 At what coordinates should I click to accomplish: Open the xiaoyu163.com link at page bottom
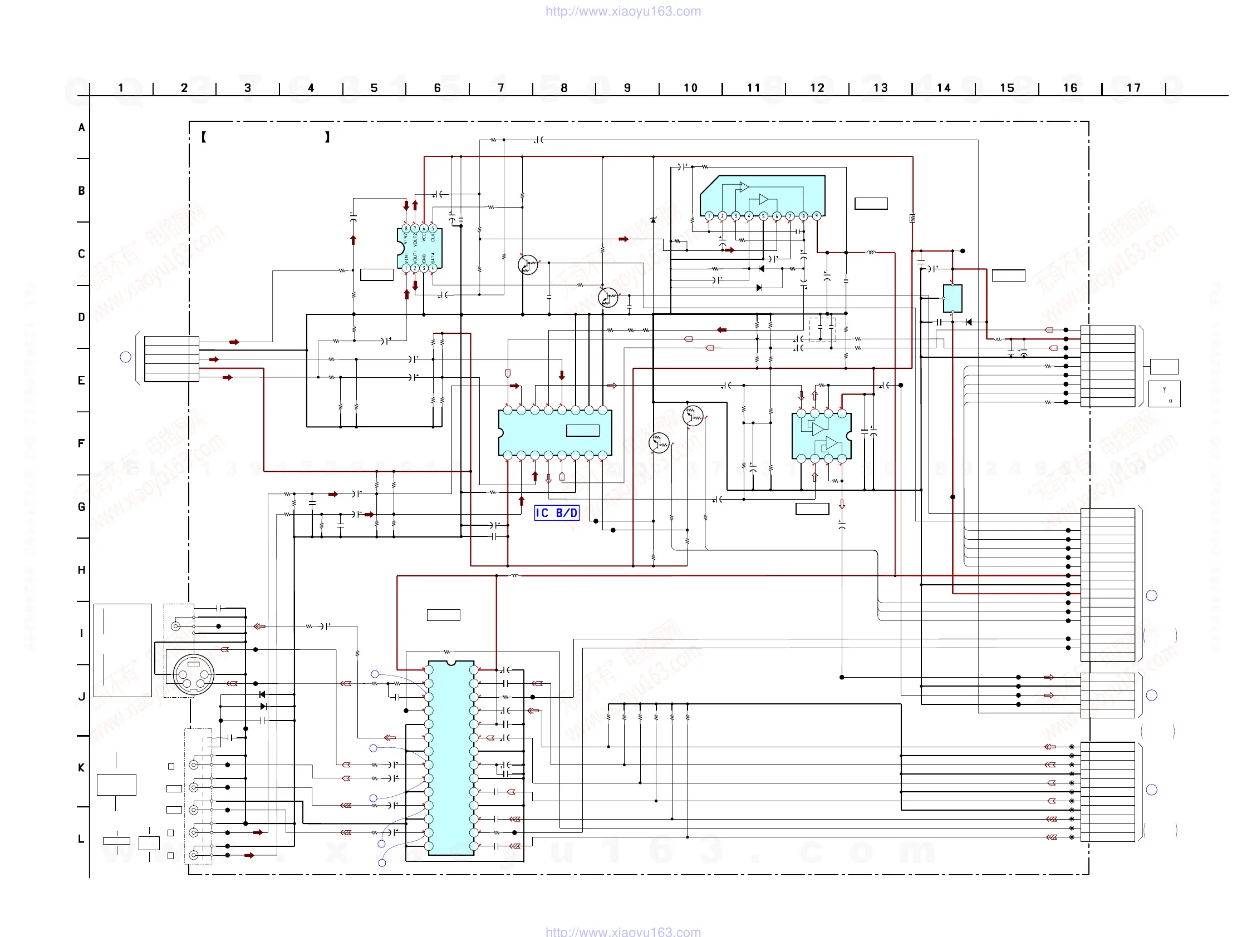click(x=623, y=931)
